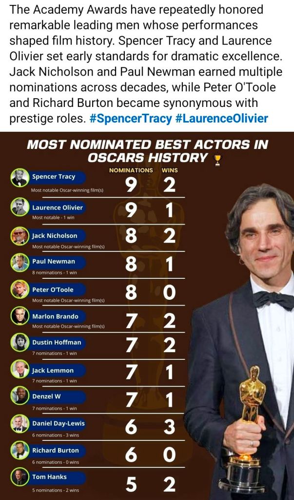Image resolution: width=294 pixels, height=500 pixels.
Task: Select Marlon Brando's avatar icon
Action: click(x=20, y=316)
